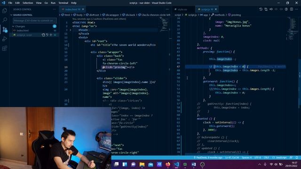Switch to the style.css tab
Screen dimensions: 301x169
(182, 9)
